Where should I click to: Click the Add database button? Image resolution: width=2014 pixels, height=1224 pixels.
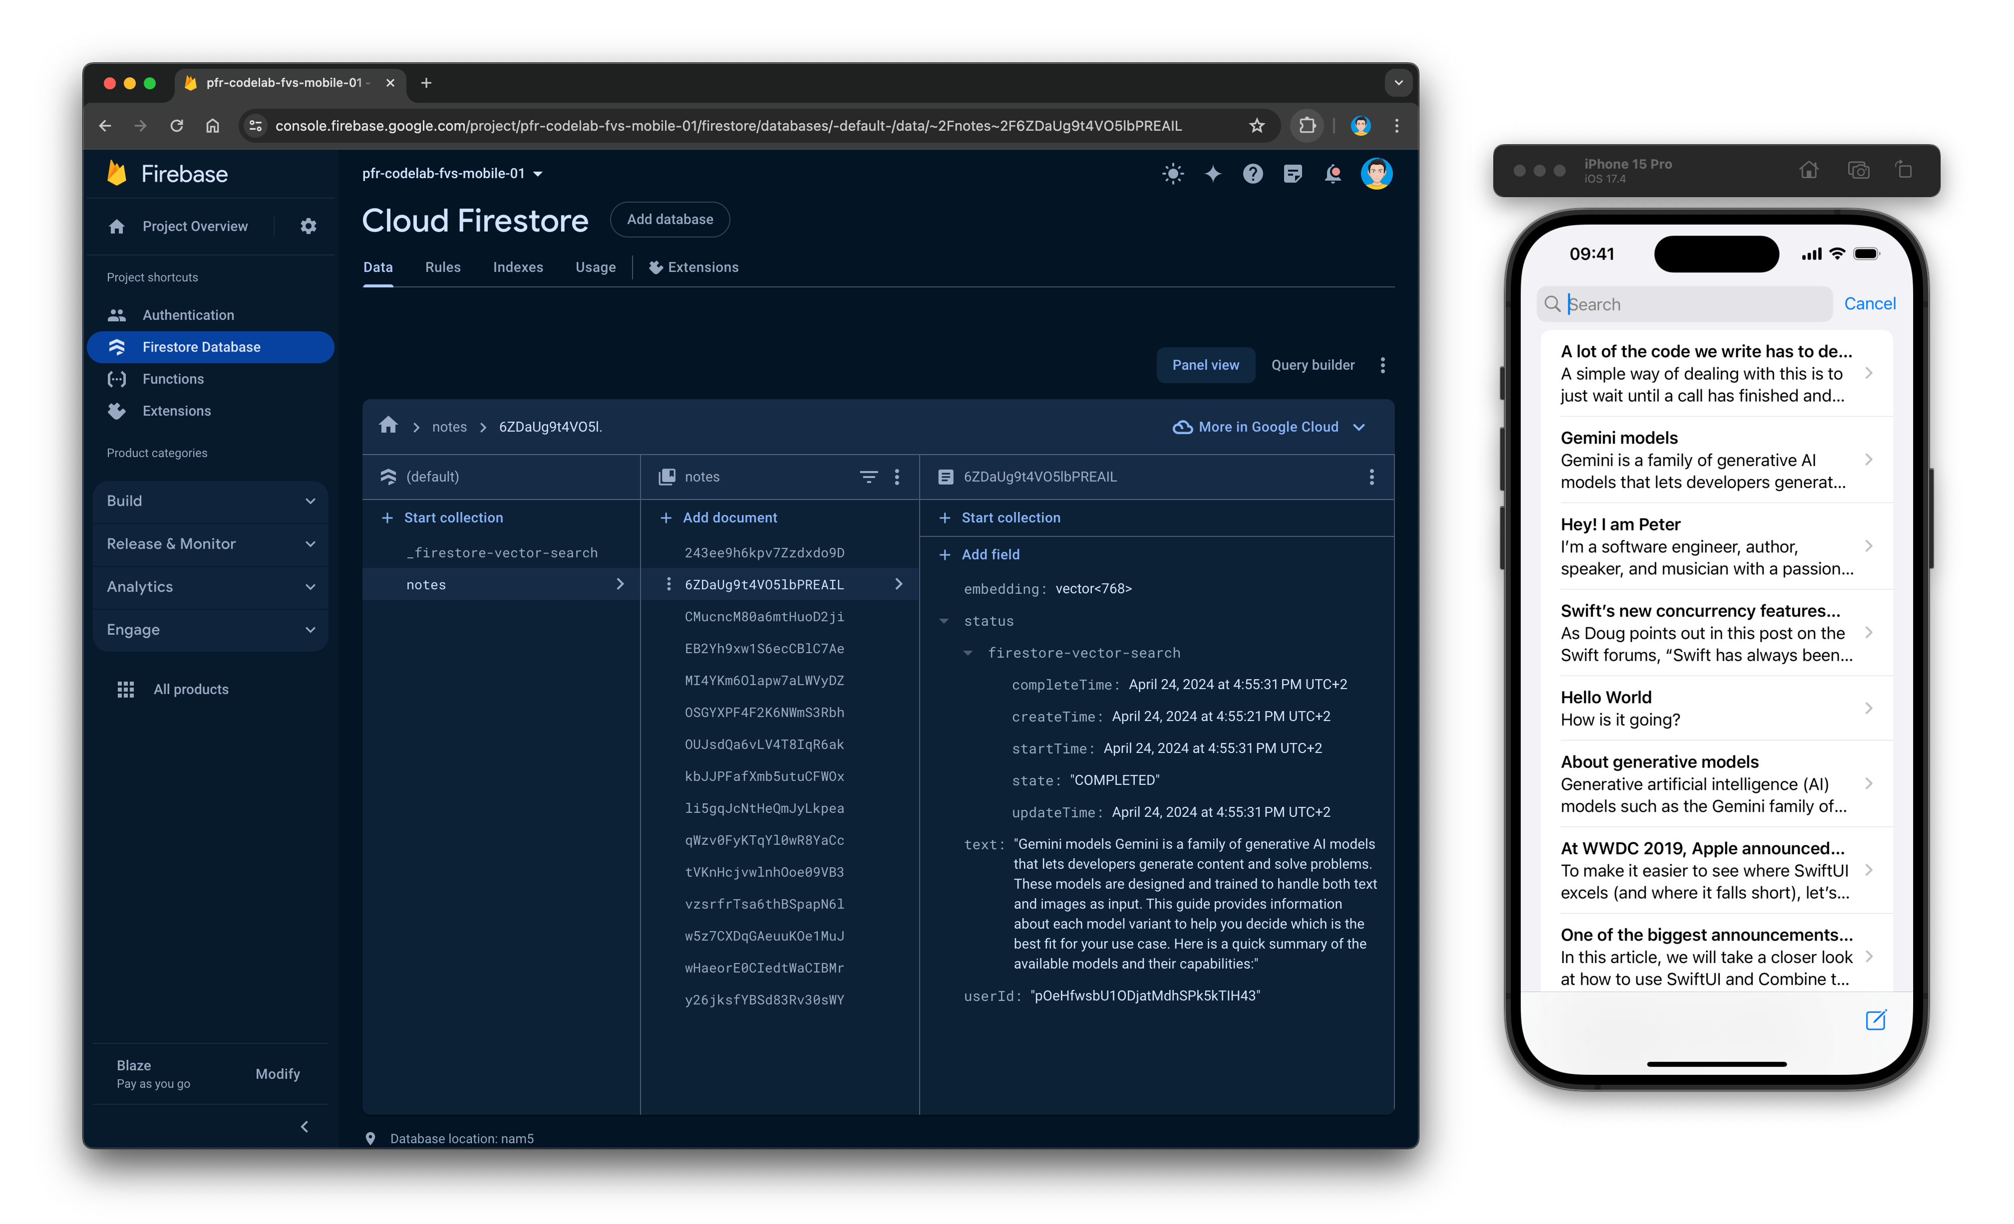(x=671, y=219)
